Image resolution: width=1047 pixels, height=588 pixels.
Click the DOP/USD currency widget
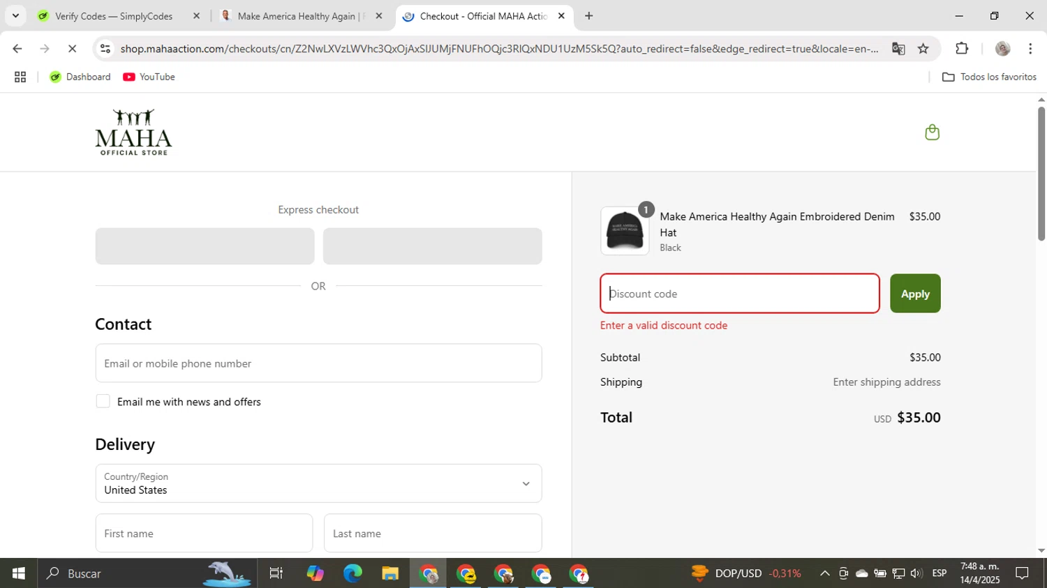point(745,573)
